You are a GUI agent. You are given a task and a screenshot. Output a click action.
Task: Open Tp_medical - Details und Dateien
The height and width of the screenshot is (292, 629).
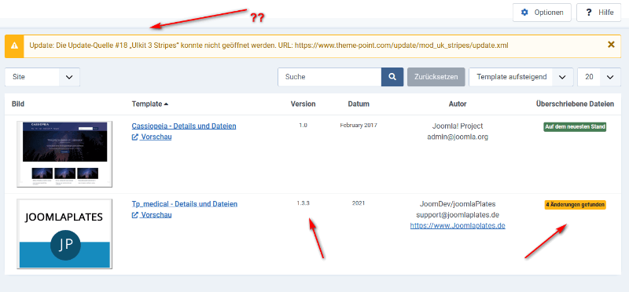(185, 204)
